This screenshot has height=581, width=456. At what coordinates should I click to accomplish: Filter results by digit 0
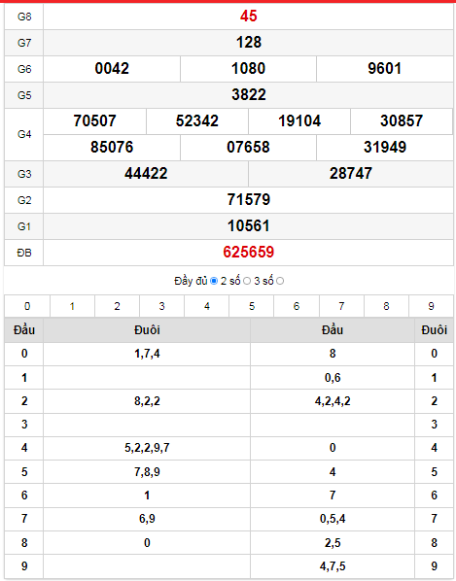(27, 306)
